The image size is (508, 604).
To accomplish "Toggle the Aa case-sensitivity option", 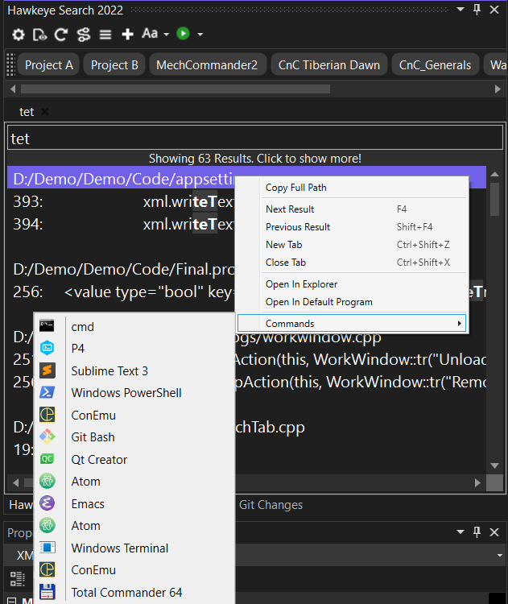I will (150, 34).
